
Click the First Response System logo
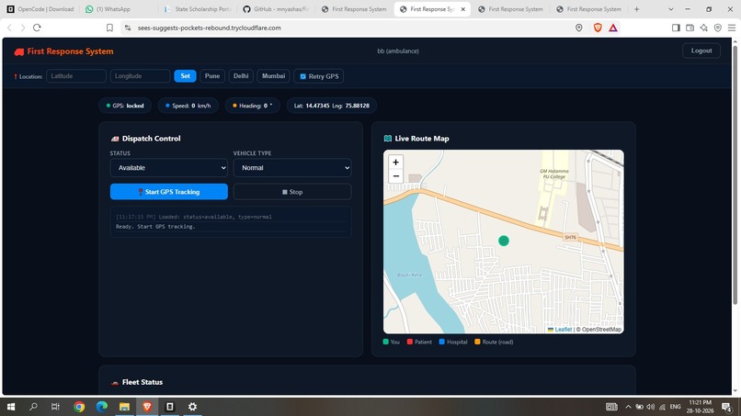pos(63,51)
